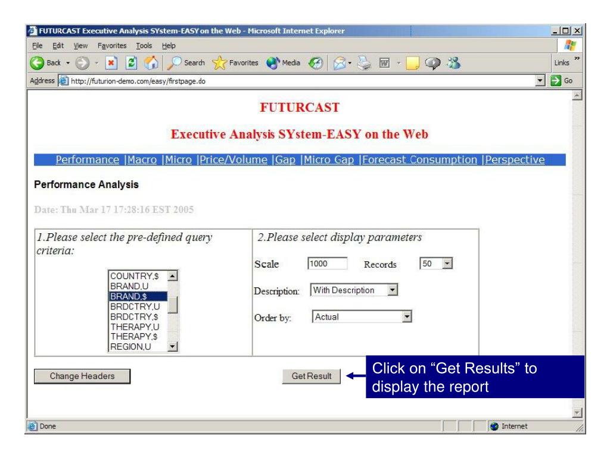Expand the toolbar chevron next to Links
Image resolution: width=610 pixels, height=457 pixels.
(577, 58)
